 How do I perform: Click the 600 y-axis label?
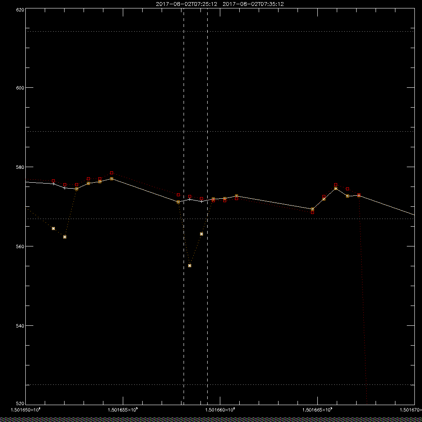point(20,88)
